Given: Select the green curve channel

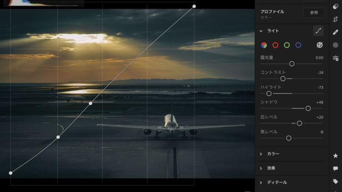Looking at the screenshot, I should point(287,45).
